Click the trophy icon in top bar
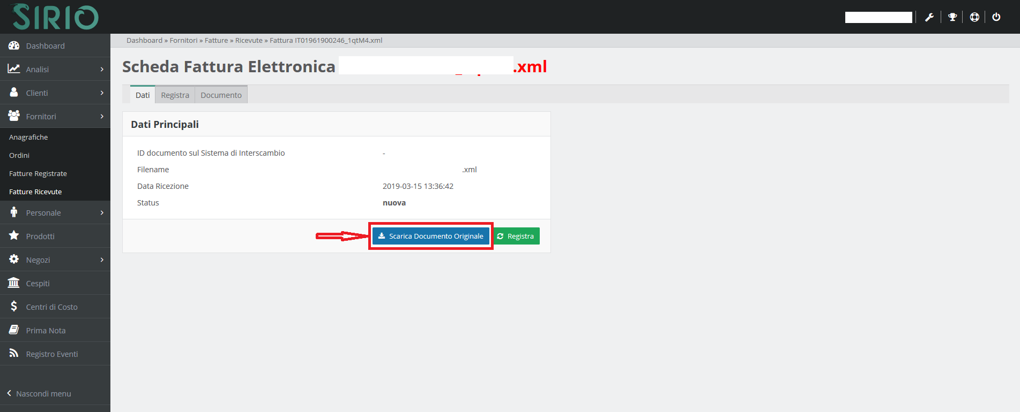This screenshot has width=1020, height=412. pyautogui.click(x=952, y=17)
